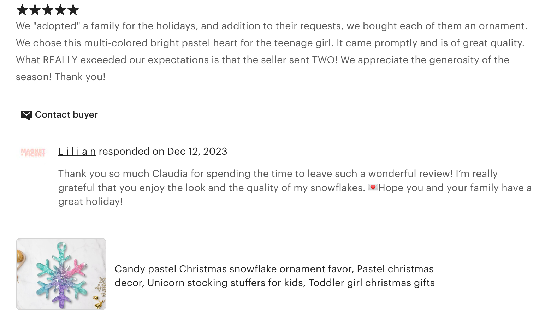Open Lilian's profile link
This screenshot has height=325, width=551.
tap(77, 152)
